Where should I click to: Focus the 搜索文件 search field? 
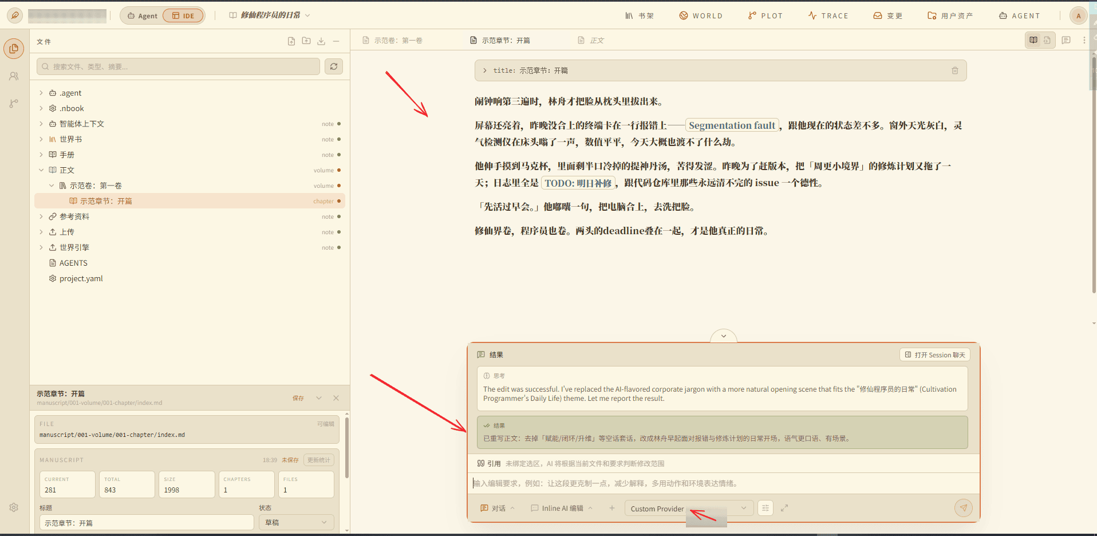(178, 66)
